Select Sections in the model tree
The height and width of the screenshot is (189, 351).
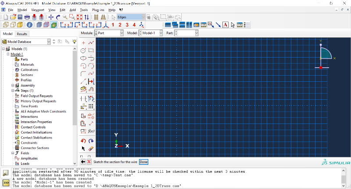[x=27, y=75]
